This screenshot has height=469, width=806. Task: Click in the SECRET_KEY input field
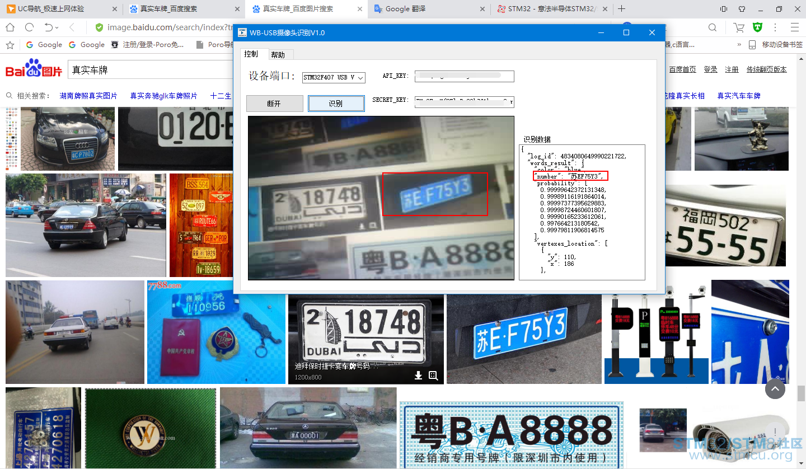465,101
